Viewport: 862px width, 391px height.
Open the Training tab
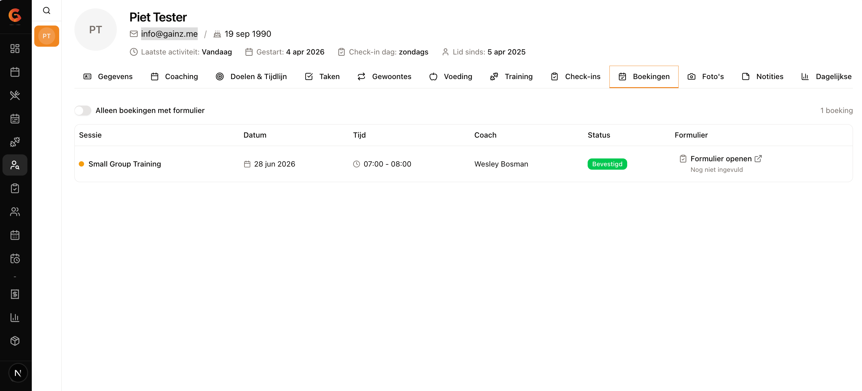[511, 77]
